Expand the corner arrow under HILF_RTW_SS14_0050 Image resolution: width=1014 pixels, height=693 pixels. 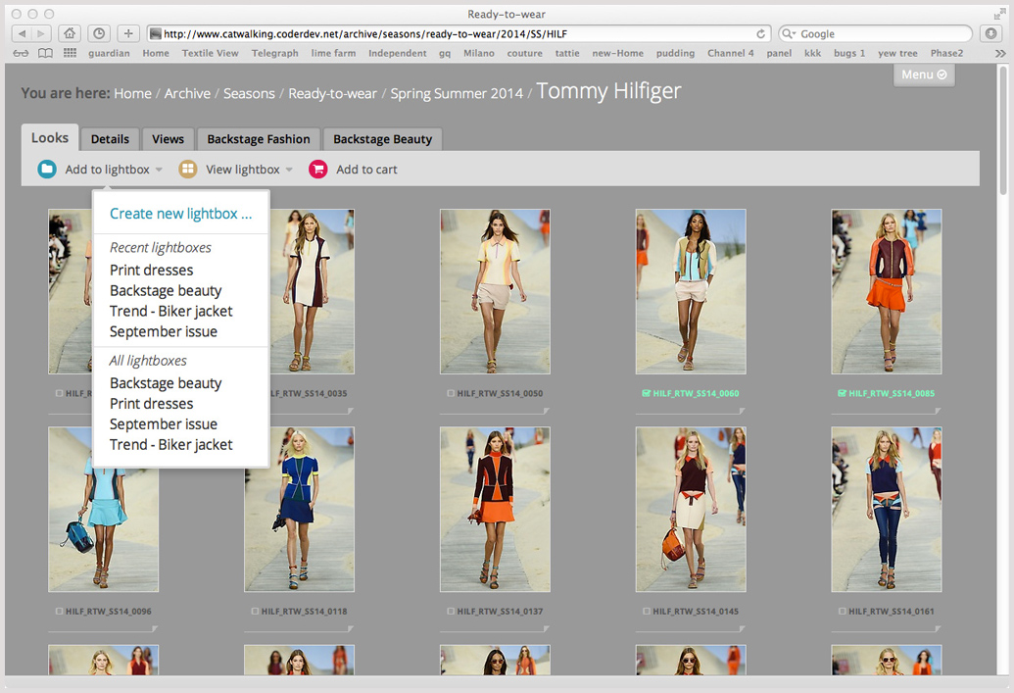coord(547,411)
